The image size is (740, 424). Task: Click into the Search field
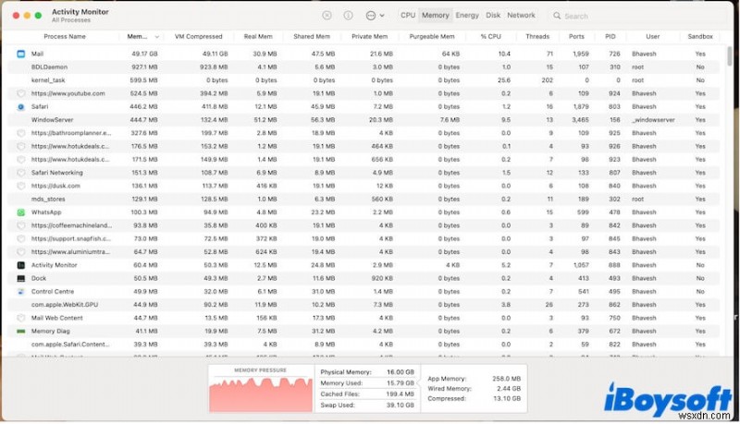pyautogui.click(x=637, y=16)
